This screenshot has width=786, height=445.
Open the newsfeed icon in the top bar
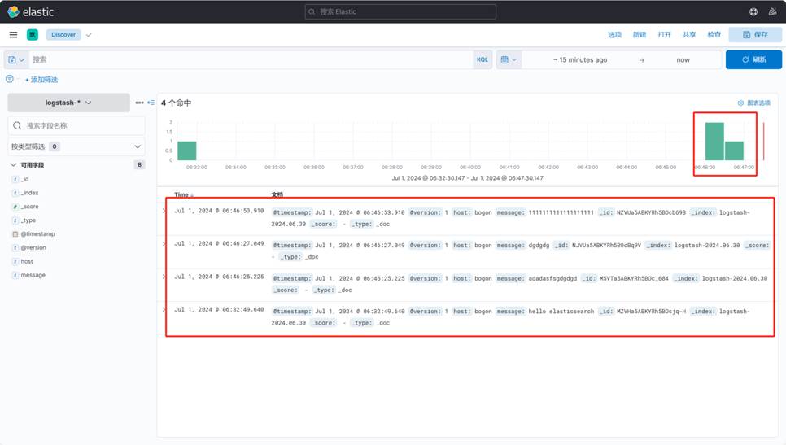pos(772,11)
